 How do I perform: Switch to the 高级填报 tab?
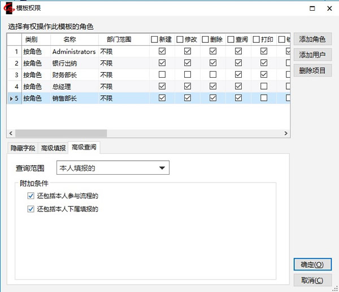click(x=53, y=148)
